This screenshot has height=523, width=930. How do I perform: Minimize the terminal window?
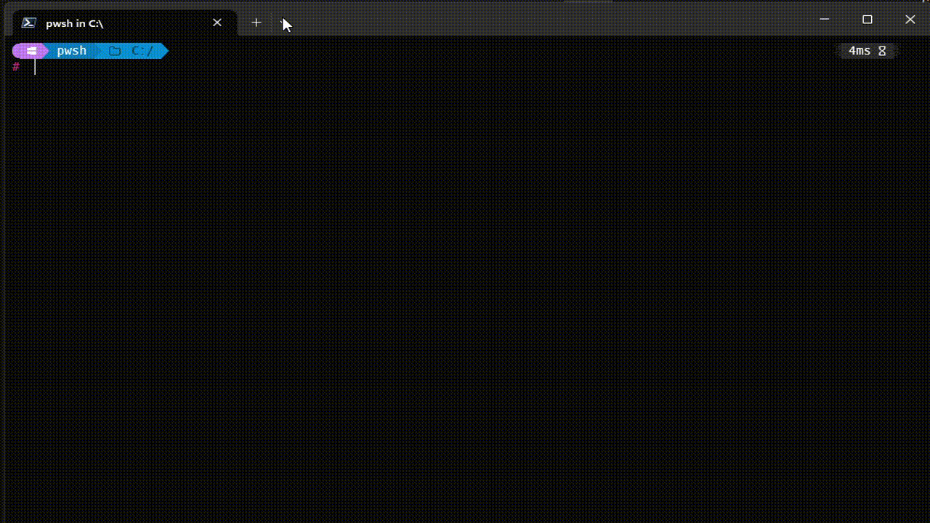click(824, 20)
